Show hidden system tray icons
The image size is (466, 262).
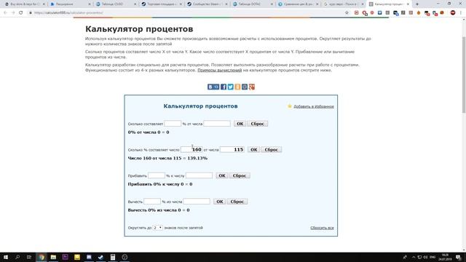pyautogui.click(x=414, y=257)
